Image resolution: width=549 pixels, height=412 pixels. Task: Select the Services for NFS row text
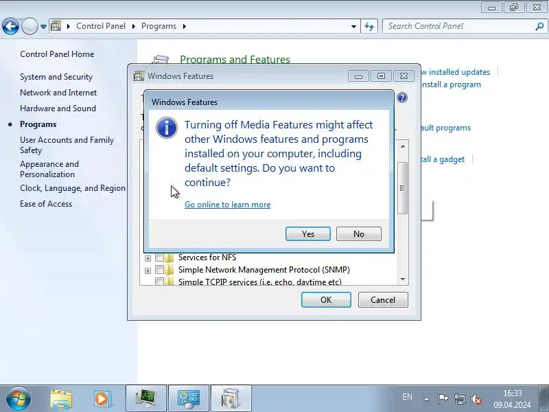pos(207,257)
